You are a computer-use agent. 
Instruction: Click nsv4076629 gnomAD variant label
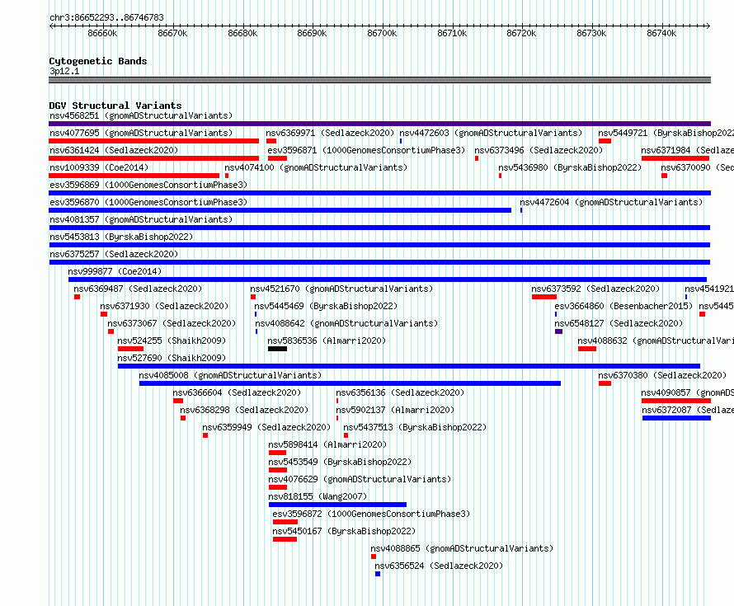tap(360, 479)
